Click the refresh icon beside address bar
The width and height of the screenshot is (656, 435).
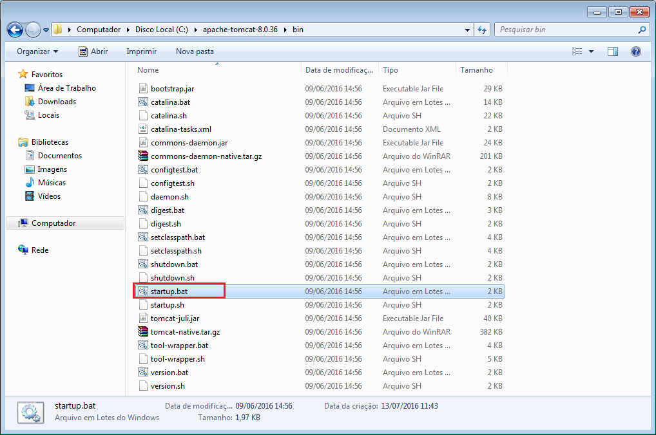[x=483, y=30]
